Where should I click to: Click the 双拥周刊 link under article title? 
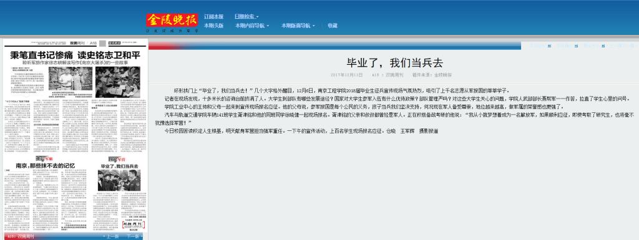(x=394, y=75)
